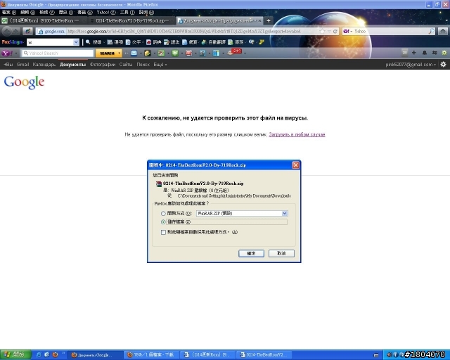Viewport: 450px width, 360px height.
Task: Reload the page with the refresh icon
Action: tap(335, 32)
